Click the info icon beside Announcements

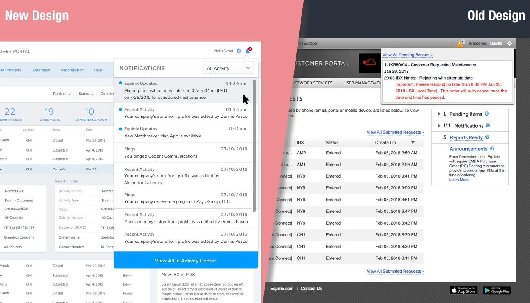click(492, 148)
